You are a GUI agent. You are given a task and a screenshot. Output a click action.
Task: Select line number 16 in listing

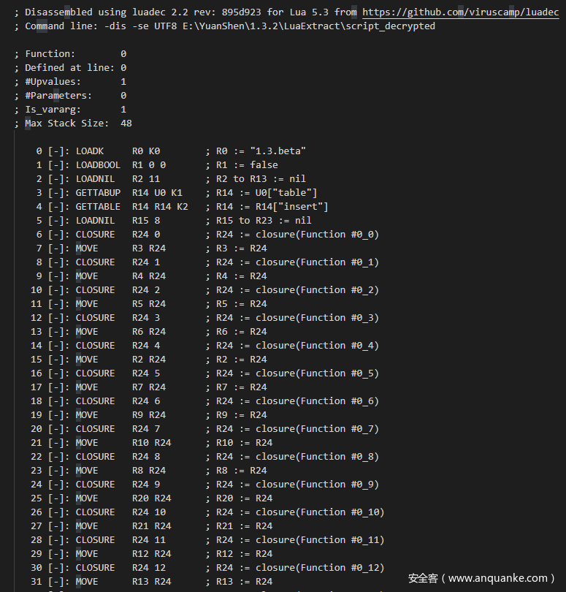pos(37,373)
